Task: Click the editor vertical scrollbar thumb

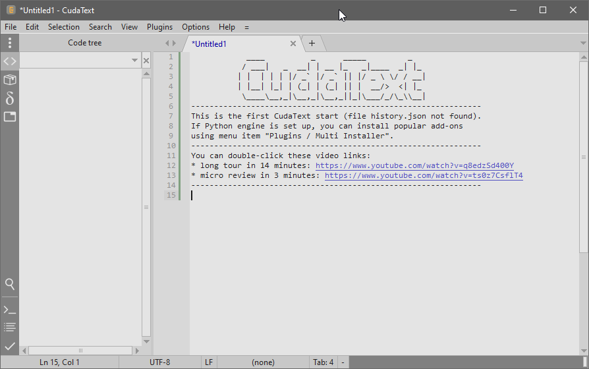Action: (583, 157)
